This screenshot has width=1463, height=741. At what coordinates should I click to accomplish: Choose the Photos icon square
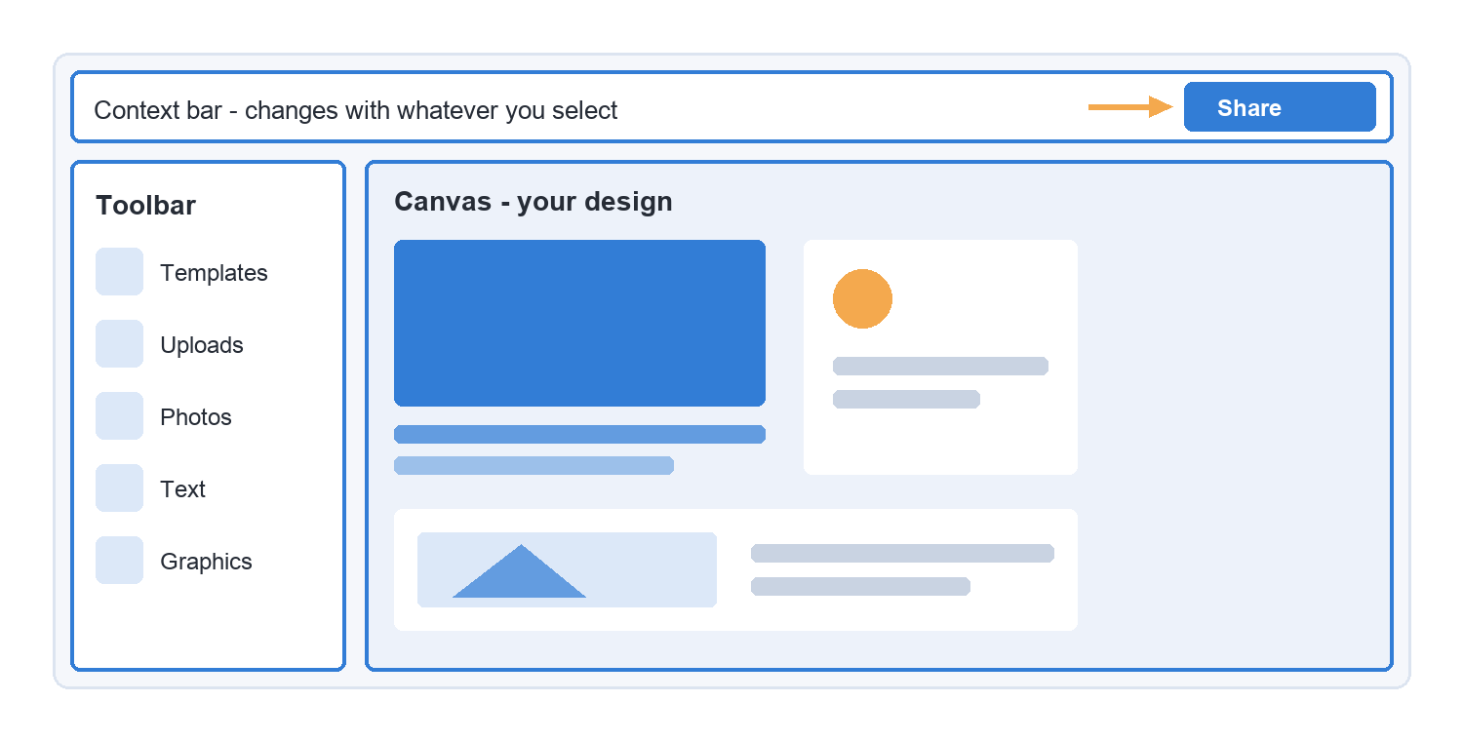point(120,416)
